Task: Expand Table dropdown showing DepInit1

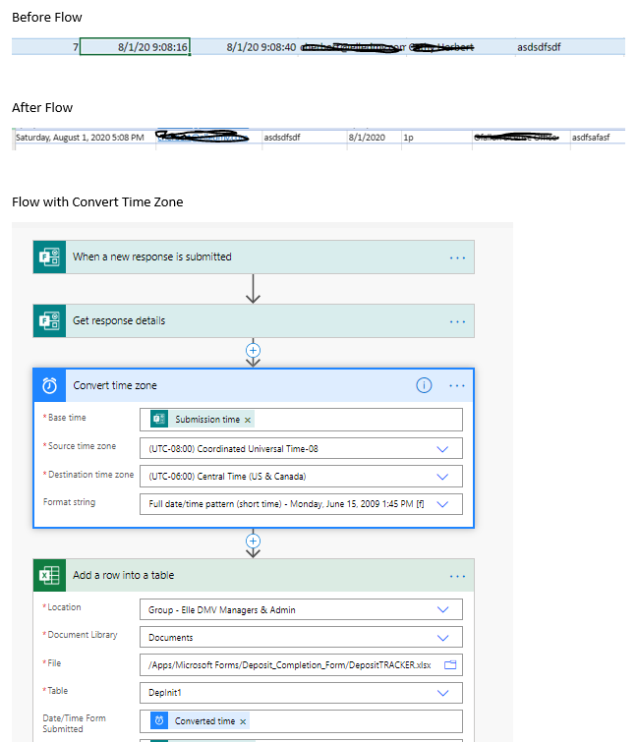Action: point(442,693)
